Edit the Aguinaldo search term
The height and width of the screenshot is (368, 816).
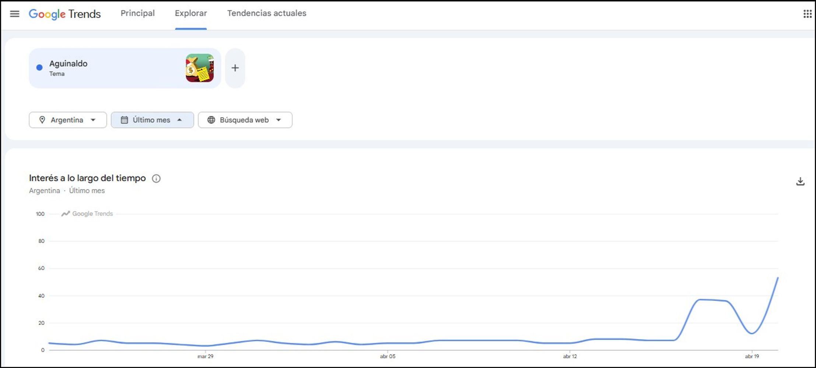point(68,64)
